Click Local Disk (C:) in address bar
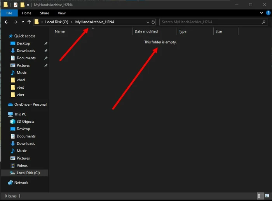Screen dimensions: 272x201 (57, 22)
